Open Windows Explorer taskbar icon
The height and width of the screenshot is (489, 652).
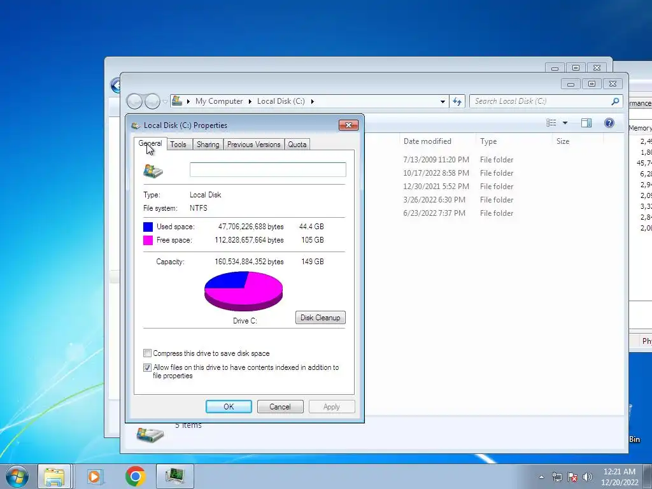tap(55, 476)
